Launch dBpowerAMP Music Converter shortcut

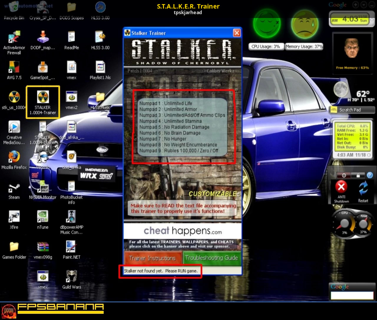72,222
